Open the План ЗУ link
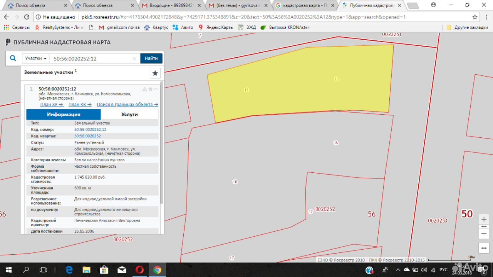 coord(52,104)
